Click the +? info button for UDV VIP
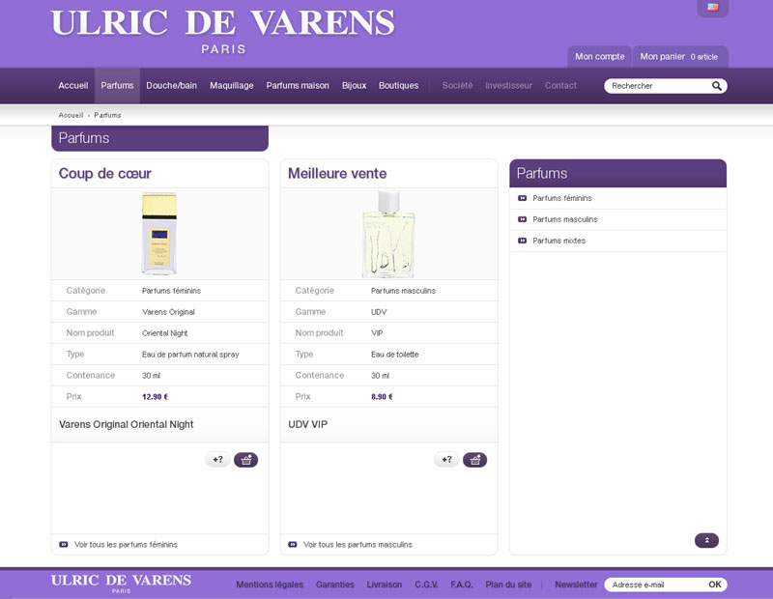Image resolution: width=773 pixels, height=599 pixels. [x=446, y=460]
